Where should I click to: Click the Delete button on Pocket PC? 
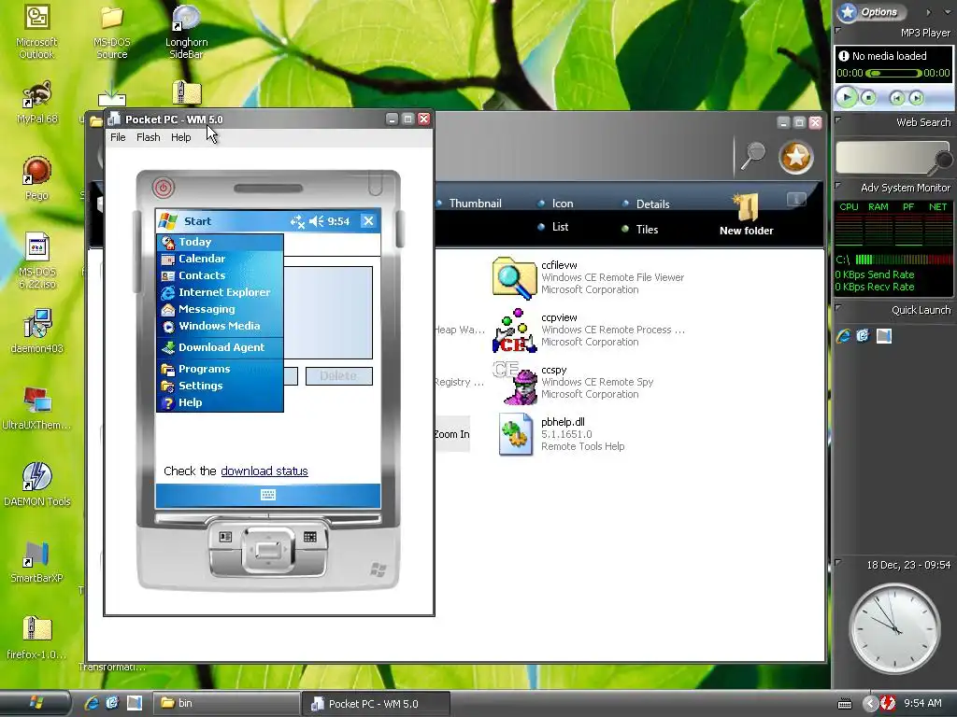[338, 376]
